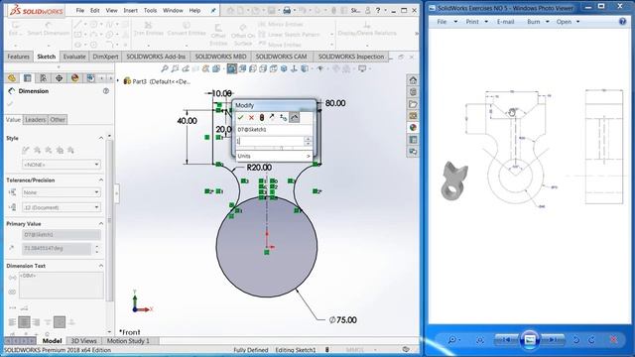
Task: Increase Modify value with up spinner arrow
Action: (x=308, y=139)
